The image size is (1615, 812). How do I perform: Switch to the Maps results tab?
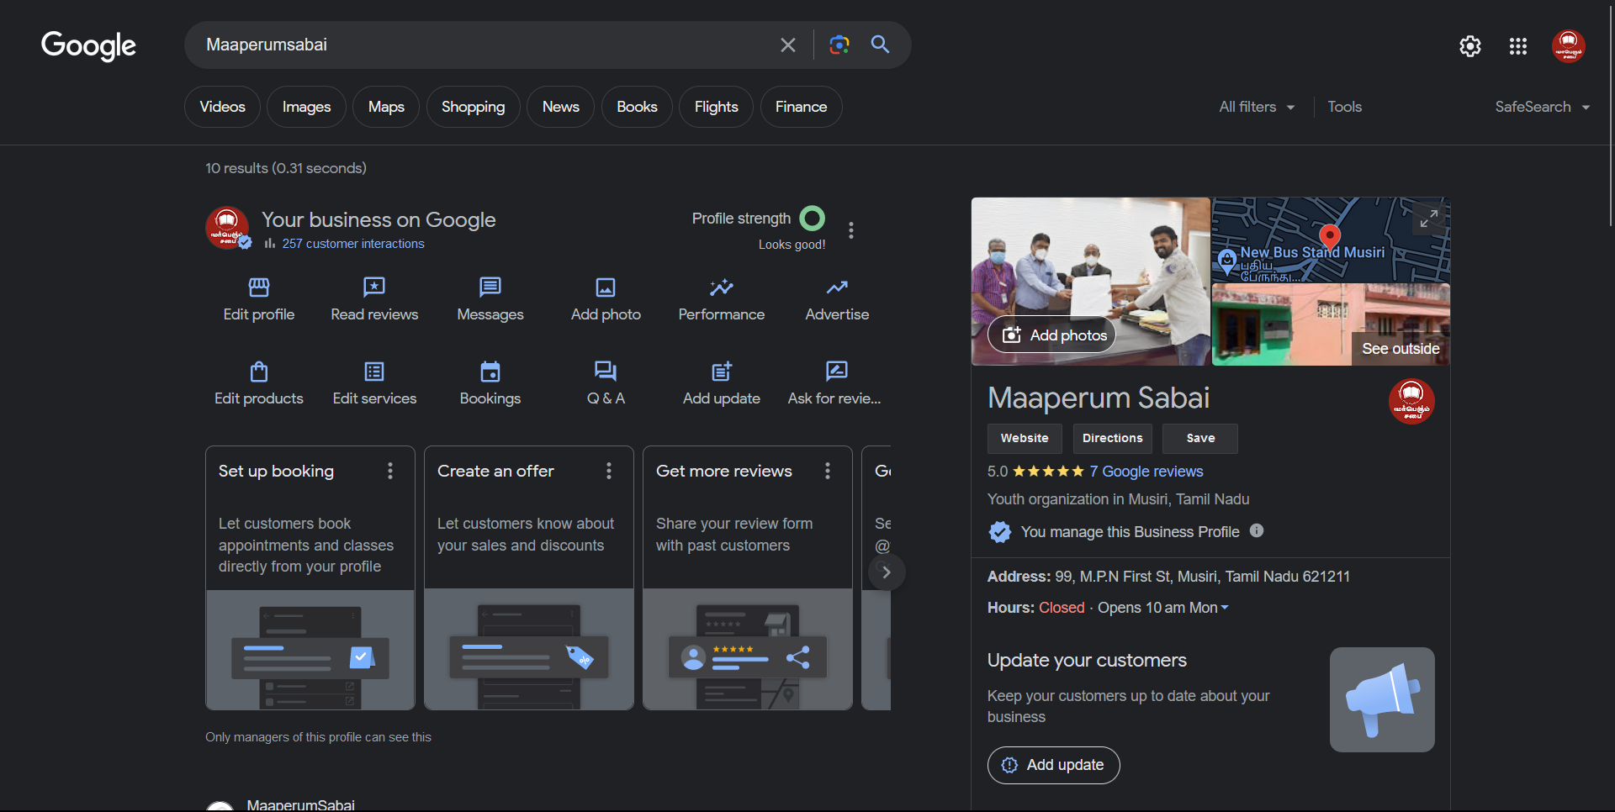pyautogui.click(x=385, y=107)
